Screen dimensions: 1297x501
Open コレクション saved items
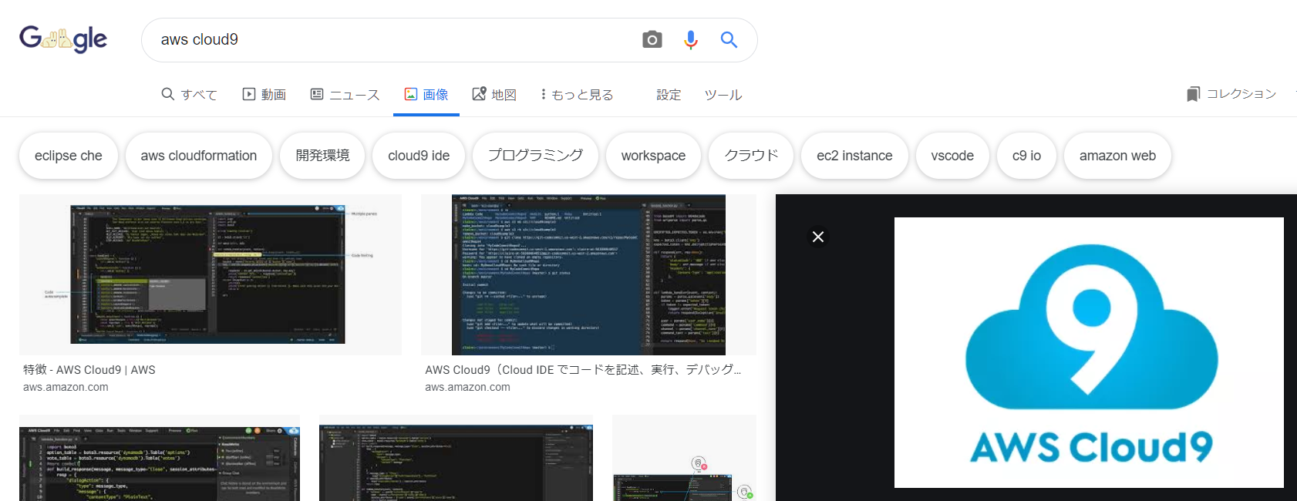coord(1231,94)
